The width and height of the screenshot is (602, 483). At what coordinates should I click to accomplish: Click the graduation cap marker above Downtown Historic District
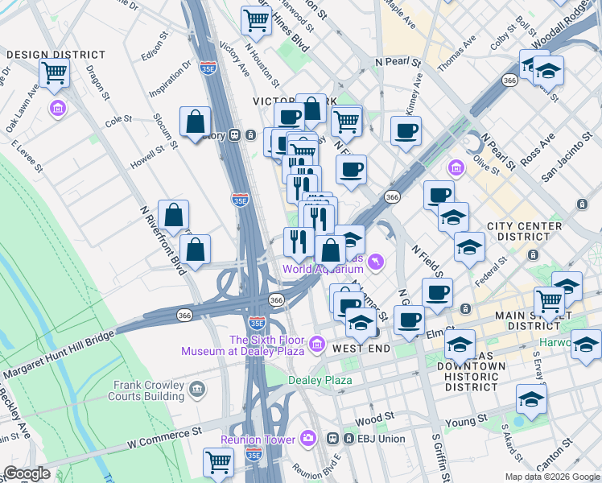460,348
